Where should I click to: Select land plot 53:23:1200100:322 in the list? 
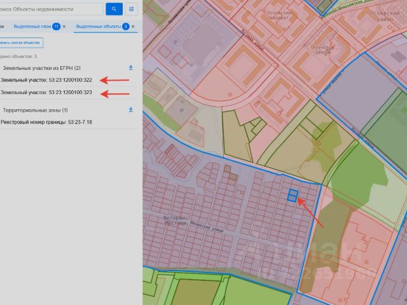coord(46,80)
